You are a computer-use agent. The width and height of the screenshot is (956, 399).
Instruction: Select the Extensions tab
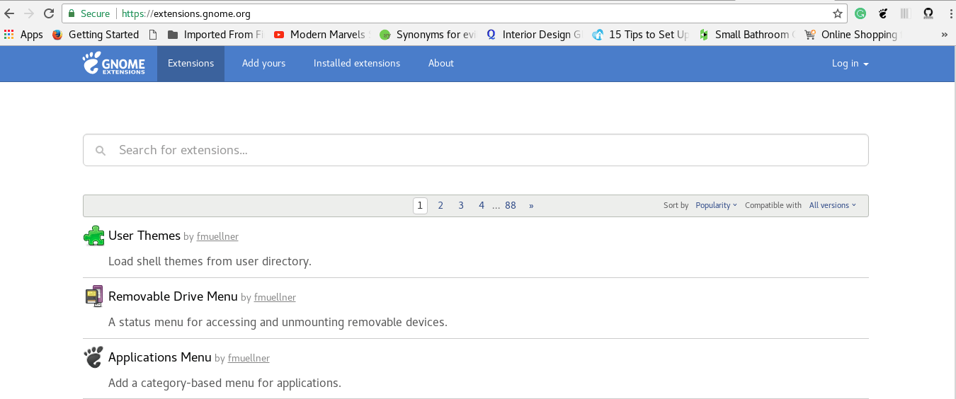pos(190,63)
